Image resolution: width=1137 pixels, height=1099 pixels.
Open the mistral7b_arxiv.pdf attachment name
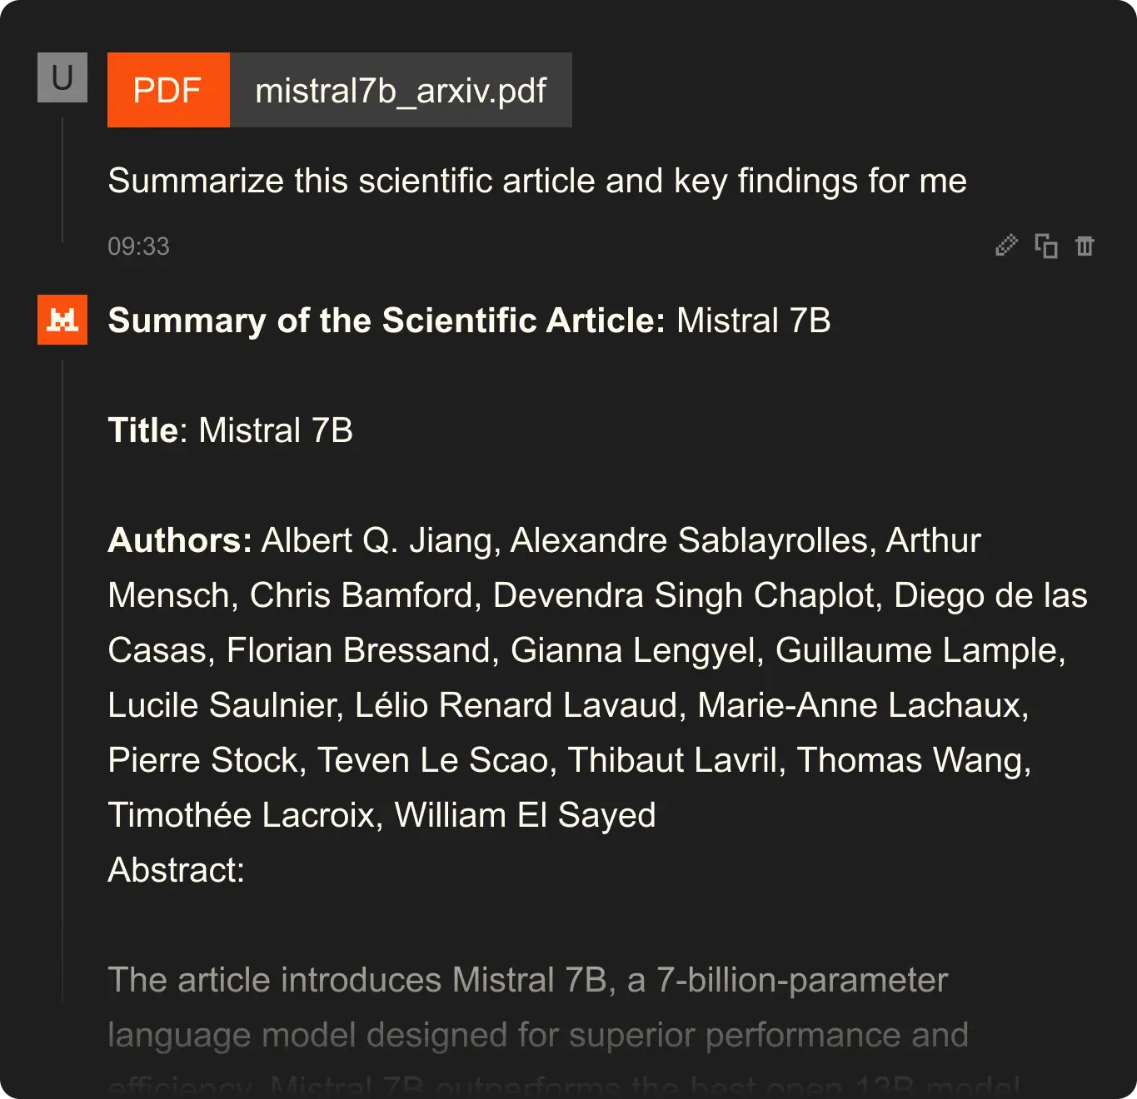401,90
